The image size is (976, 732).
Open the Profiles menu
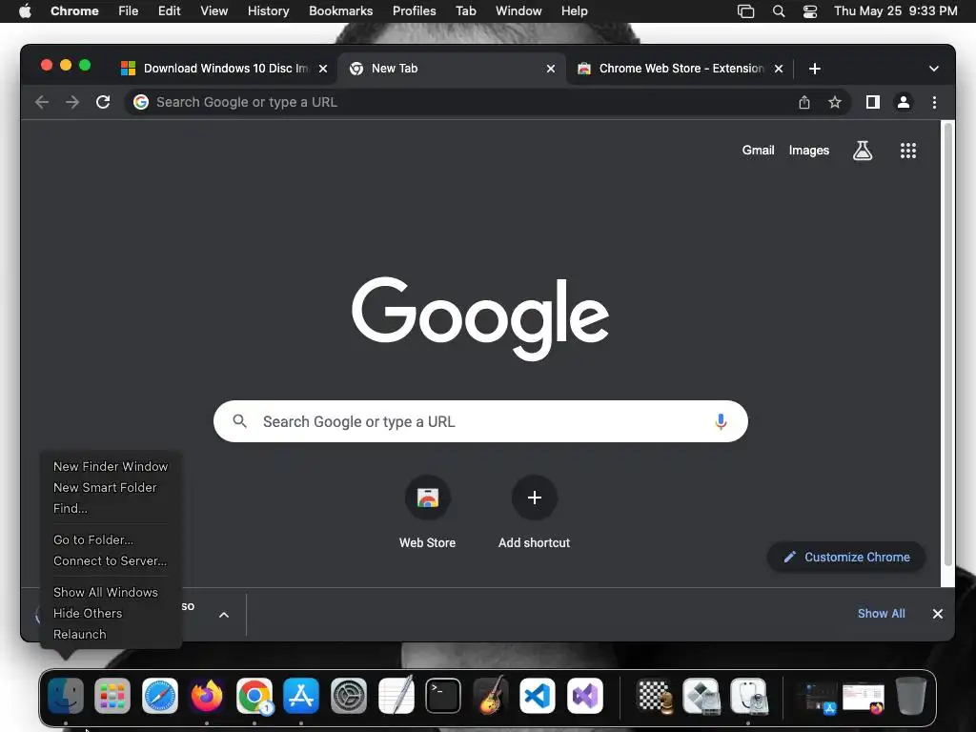414,11
